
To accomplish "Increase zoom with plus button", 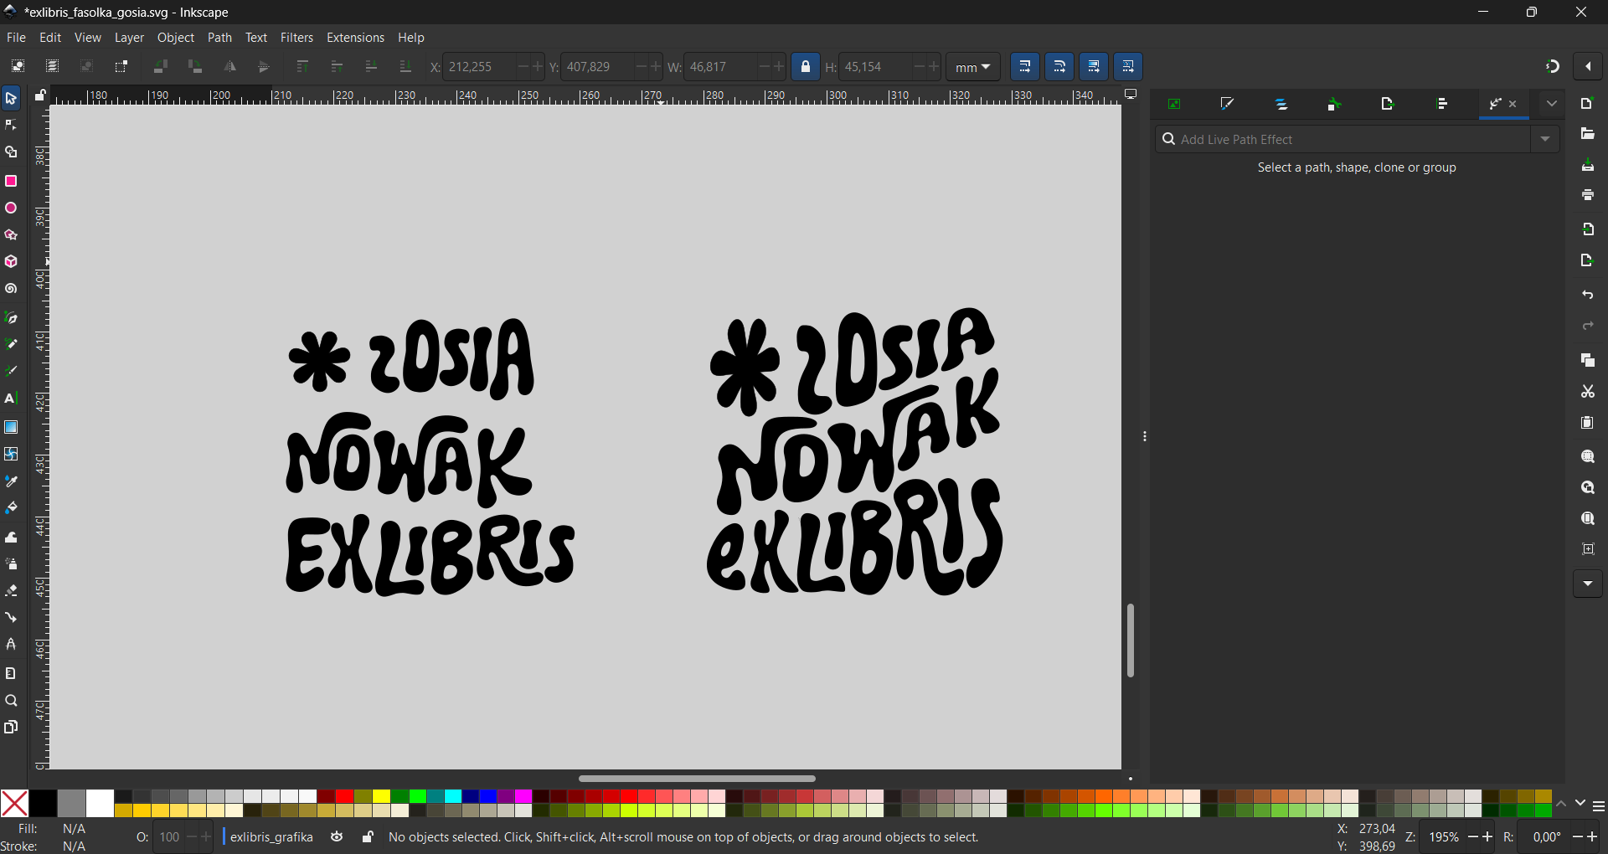I will point(1488,837).
